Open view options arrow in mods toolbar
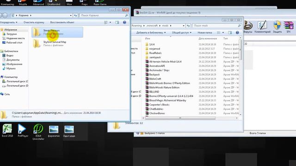Viewport: 296px width, 166px height. pos(223,33)
